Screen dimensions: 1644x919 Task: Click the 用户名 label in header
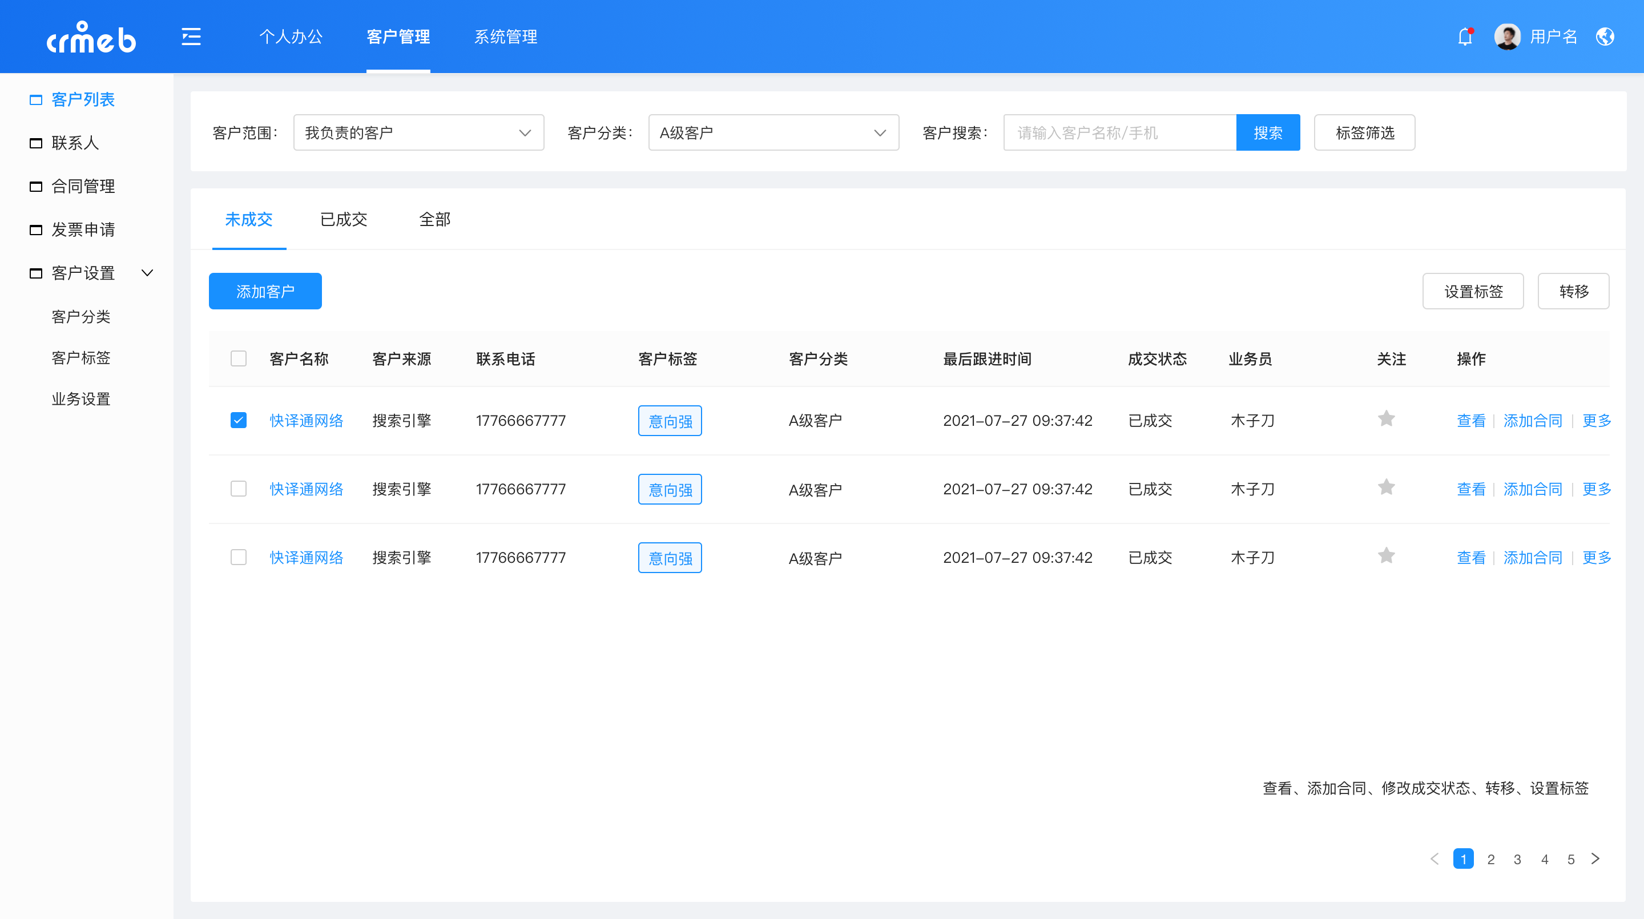[x=1553, y=37]
